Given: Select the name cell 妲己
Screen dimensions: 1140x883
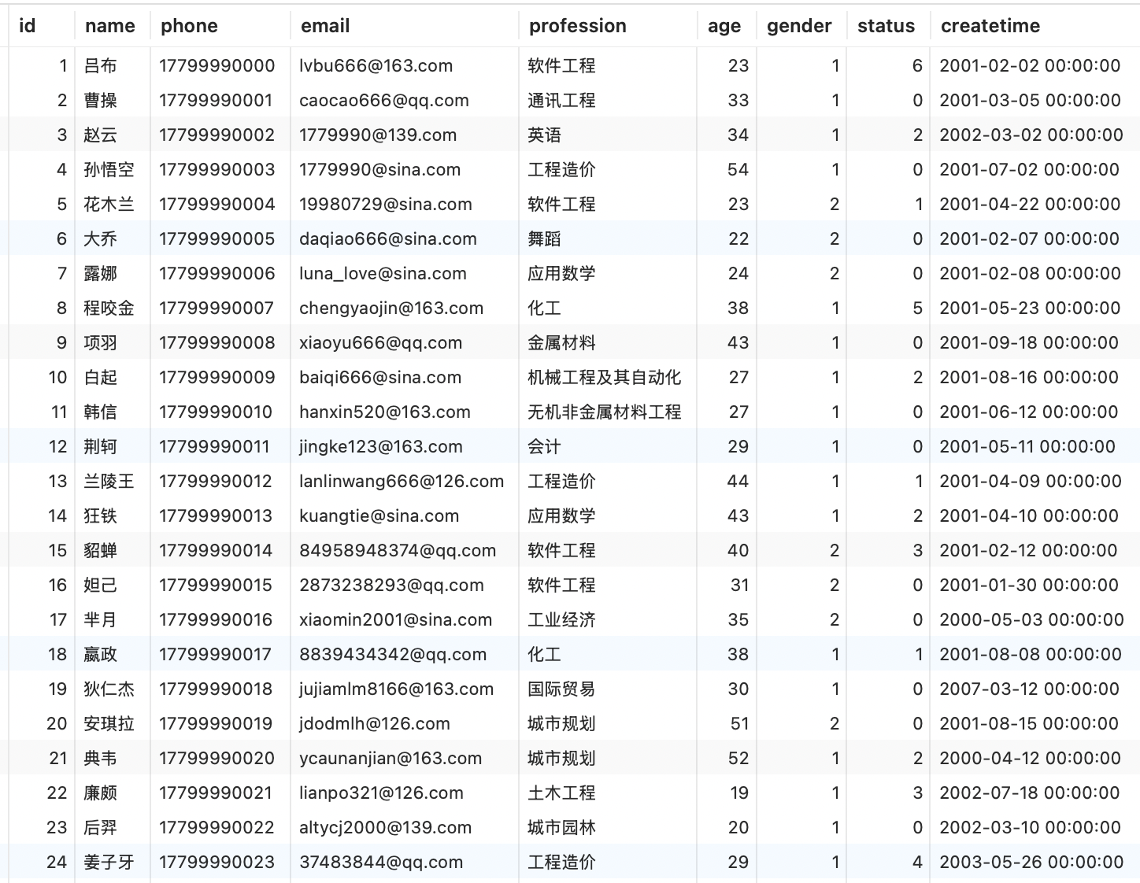Looking at the screenshot, I should [x=100, y=586].
